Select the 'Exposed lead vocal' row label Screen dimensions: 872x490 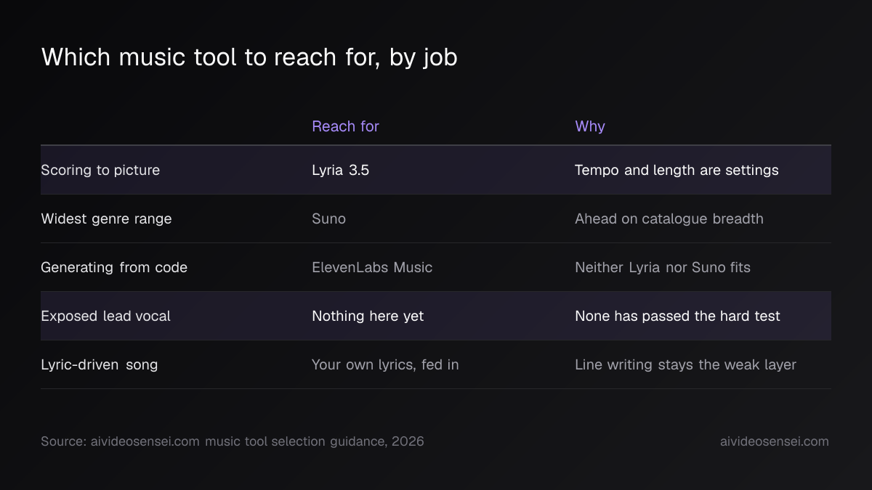[106, 316]
